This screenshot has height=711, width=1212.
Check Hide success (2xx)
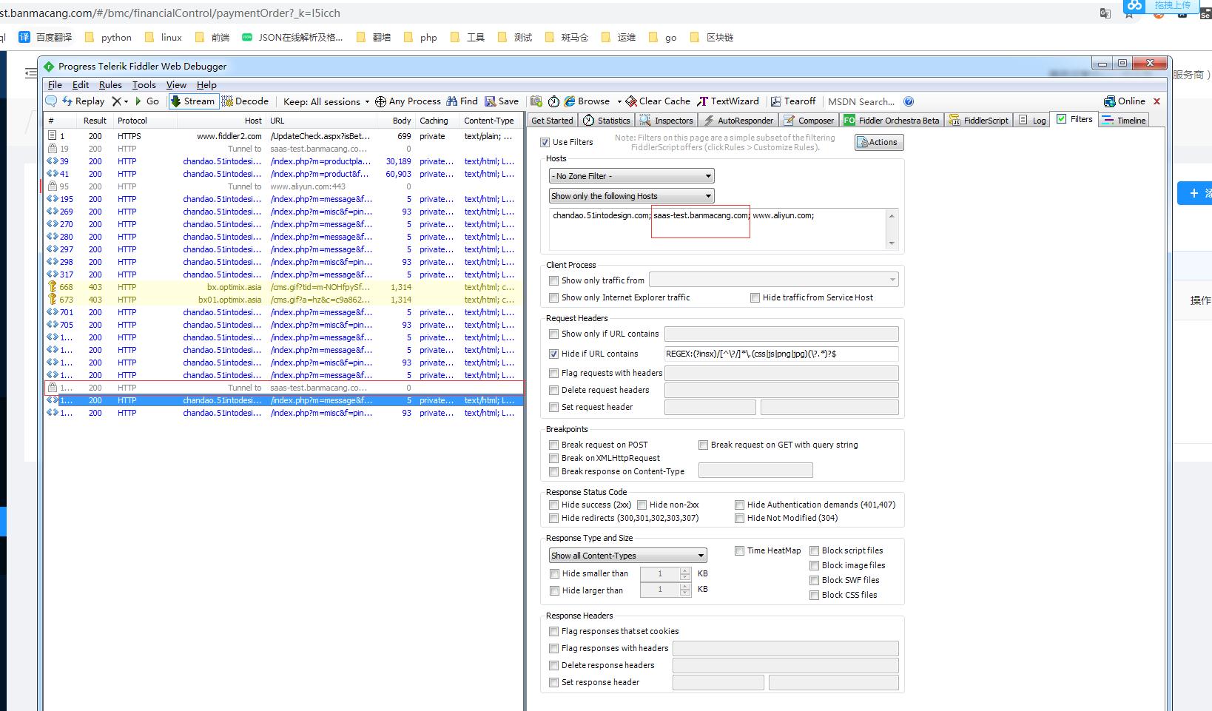(x=553, y=505)
